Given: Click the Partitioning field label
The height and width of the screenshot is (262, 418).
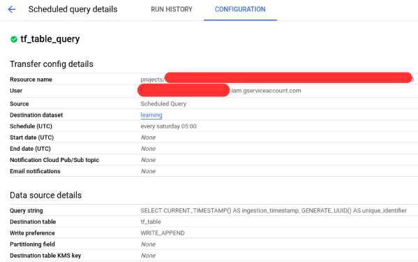Looking at the screenshot, I should click(x=32, y=244).
